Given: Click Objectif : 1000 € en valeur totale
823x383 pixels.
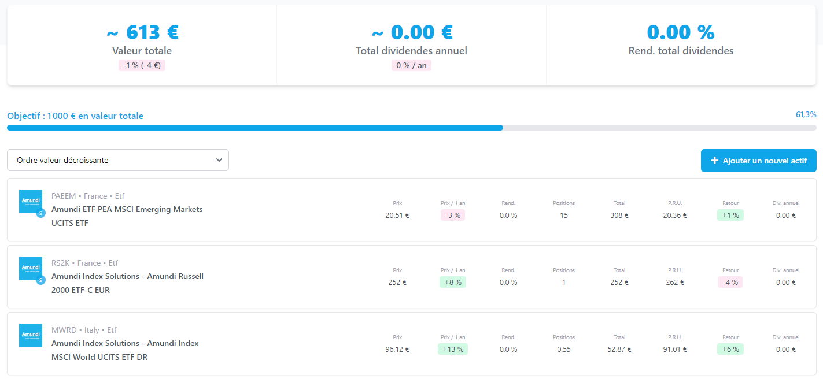Looking at the screenshot, I should pos(75,116).
